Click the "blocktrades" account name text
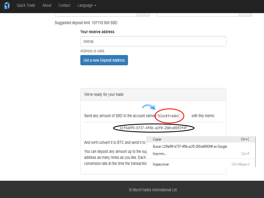Screen dimensions: 264x198 pyautogui.click(x=169, y=116)
